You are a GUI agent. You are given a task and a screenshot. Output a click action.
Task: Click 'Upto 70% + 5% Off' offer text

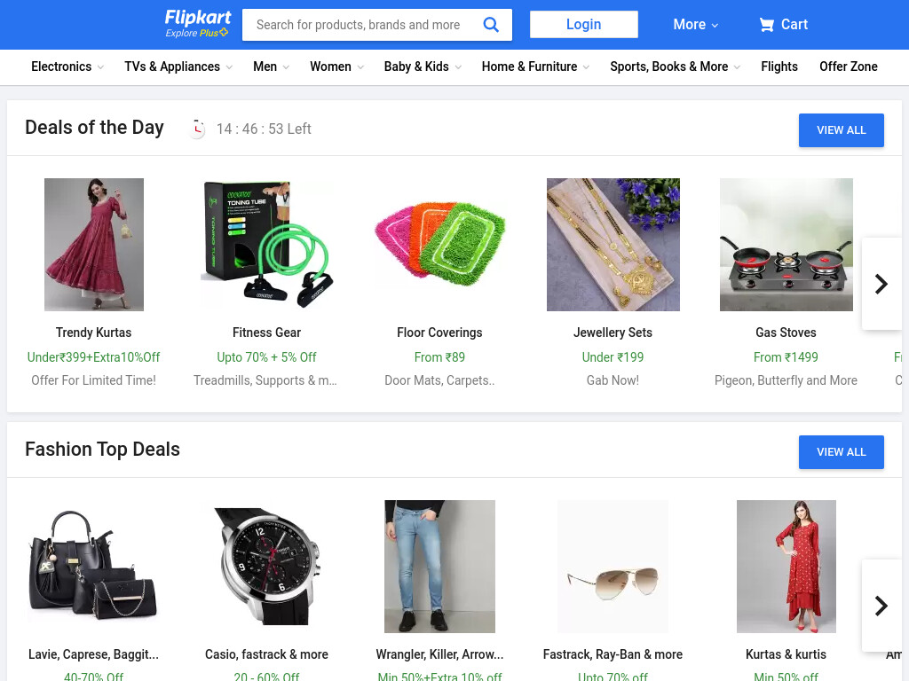coord(266,357)
